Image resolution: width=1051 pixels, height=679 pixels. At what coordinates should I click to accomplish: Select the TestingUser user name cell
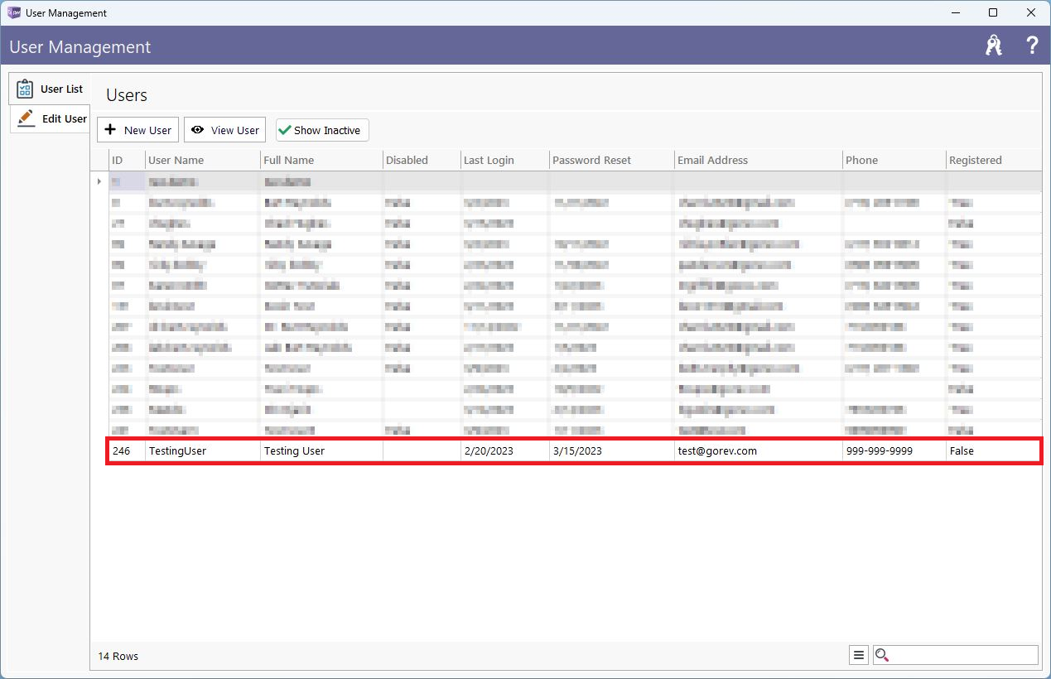pos(203,451)
